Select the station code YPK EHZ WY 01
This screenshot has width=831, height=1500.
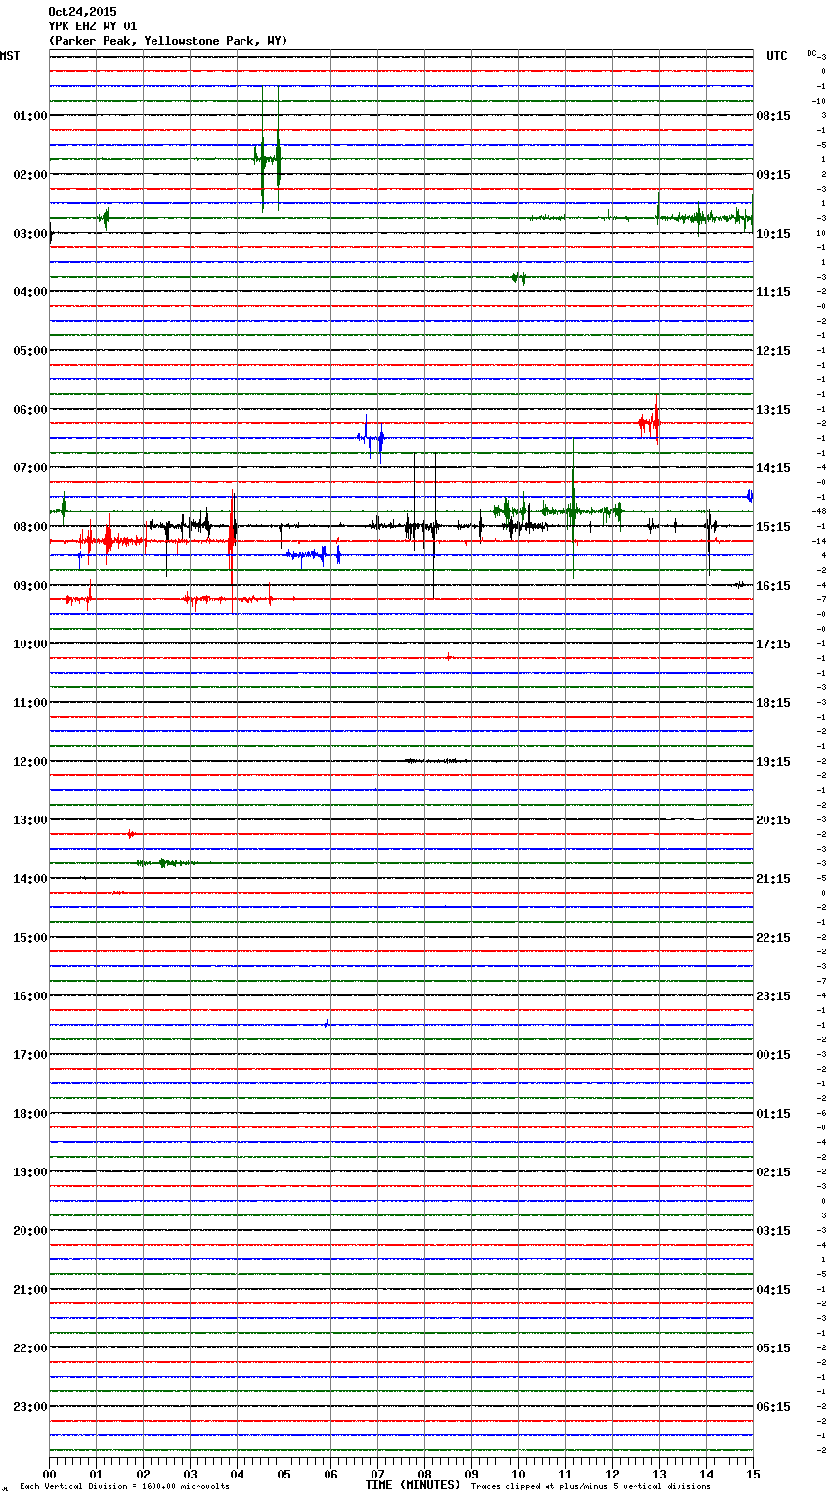(x=93, y=26)
